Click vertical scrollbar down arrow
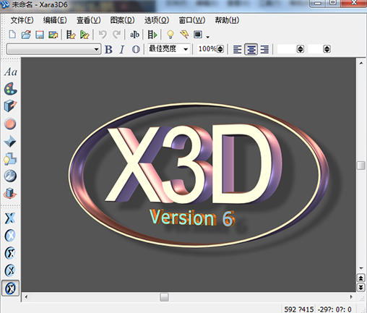367x313 pixels. coord(361,268)
